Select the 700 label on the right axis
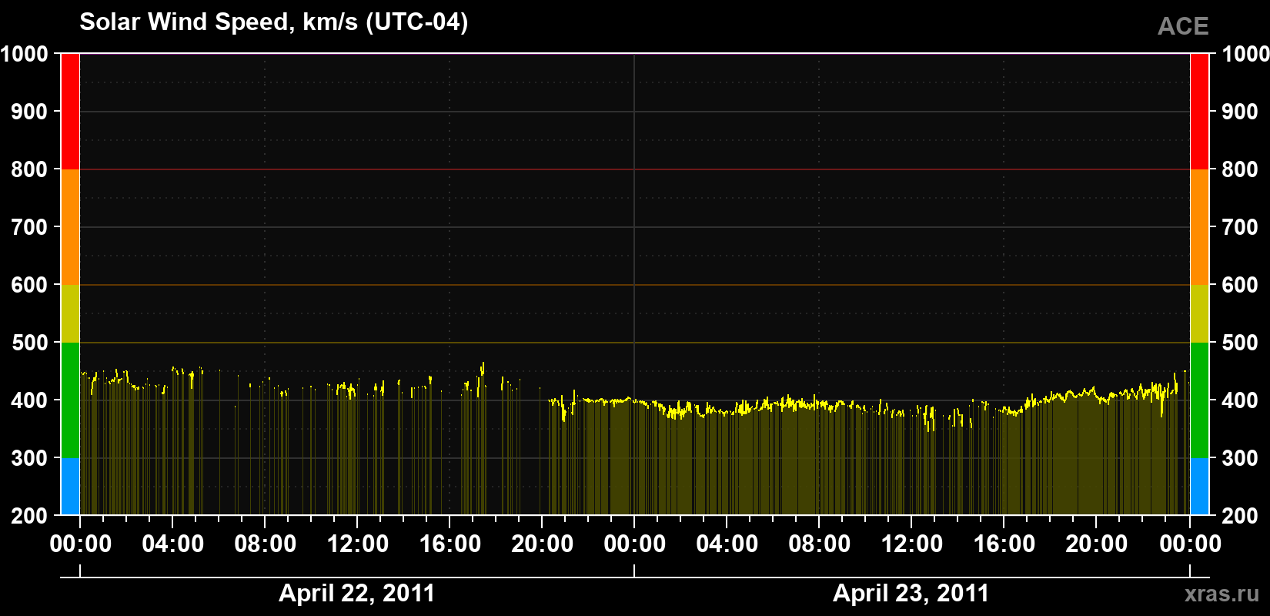 coord(1240,227)
